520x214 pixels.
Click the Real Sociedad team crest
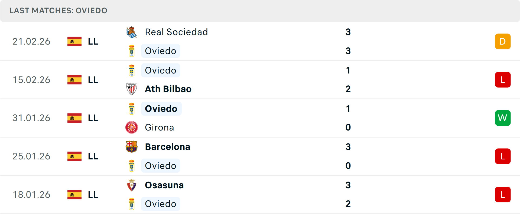tap(132, 32)
